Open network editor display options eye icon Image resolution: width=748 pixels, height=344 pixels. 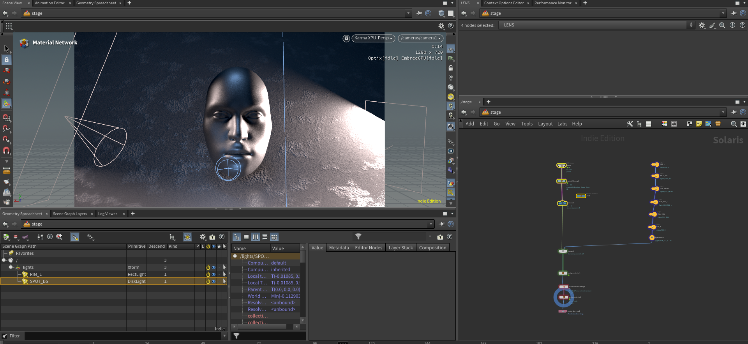coord(743,124)
